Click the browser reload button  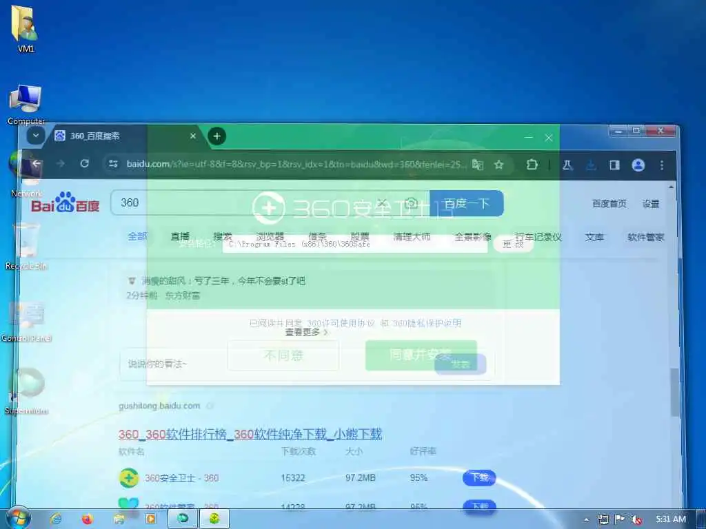click(x=84, y=163)
